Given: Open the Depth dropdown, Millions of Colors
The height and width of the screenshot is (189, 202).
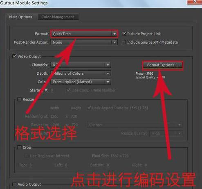Looking at the screenshot, I should point(81,73).
